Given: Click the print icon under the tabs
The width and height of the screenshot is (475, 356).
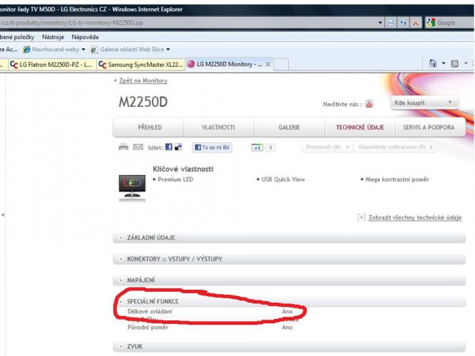Looking at the screenshot, I should (x=123, y=147).
